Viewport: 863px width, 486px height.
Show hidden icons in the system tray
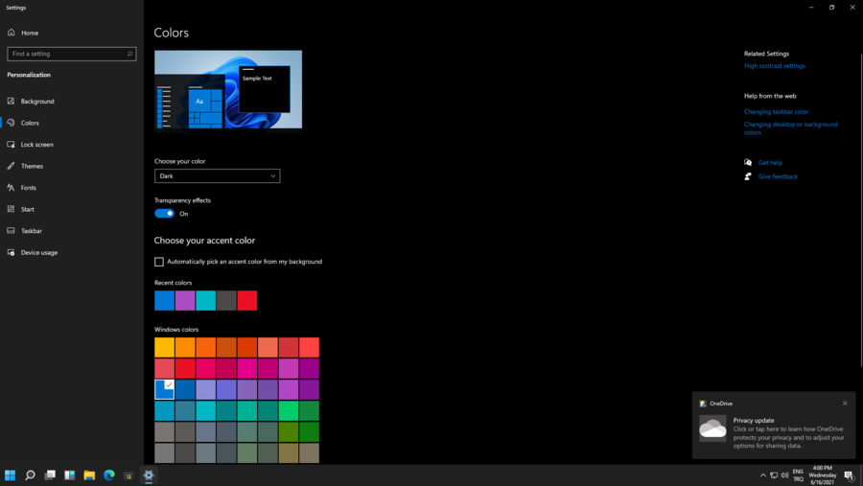(x=763, y=475)
